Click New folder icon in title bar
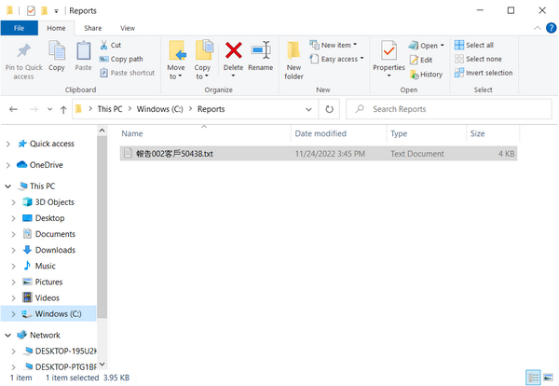Screen dimensions: 559x386 pyautogui.click(x=44, y=10)
